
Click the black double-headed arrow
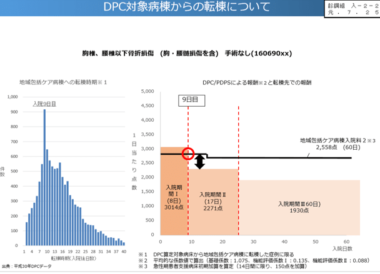(x=200, y=162)
